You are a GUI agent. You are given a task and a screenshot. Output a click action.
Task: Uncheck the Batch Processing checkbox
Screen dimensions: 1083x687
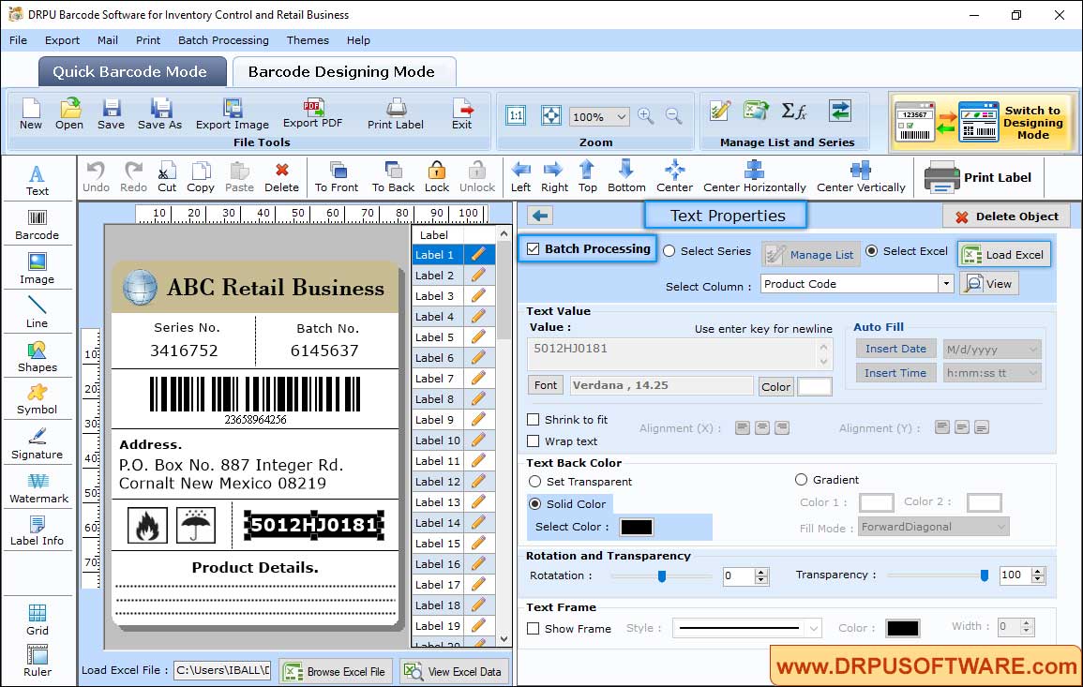(534, 248)
